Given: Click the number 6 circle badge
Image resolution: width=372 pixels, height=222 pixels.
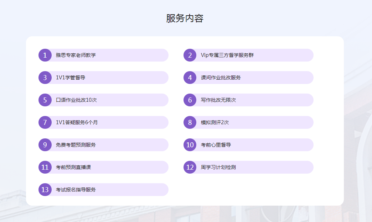Looking at the screenshot, I should 190,100.
